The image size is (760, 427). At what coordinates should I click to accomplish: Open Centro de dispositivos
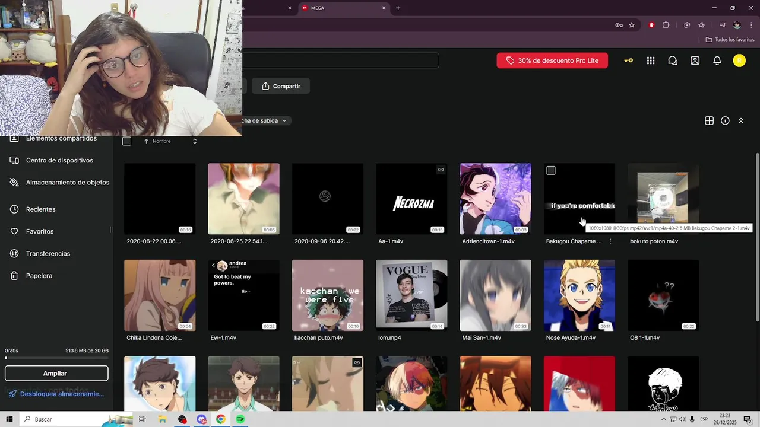[59, 160]
